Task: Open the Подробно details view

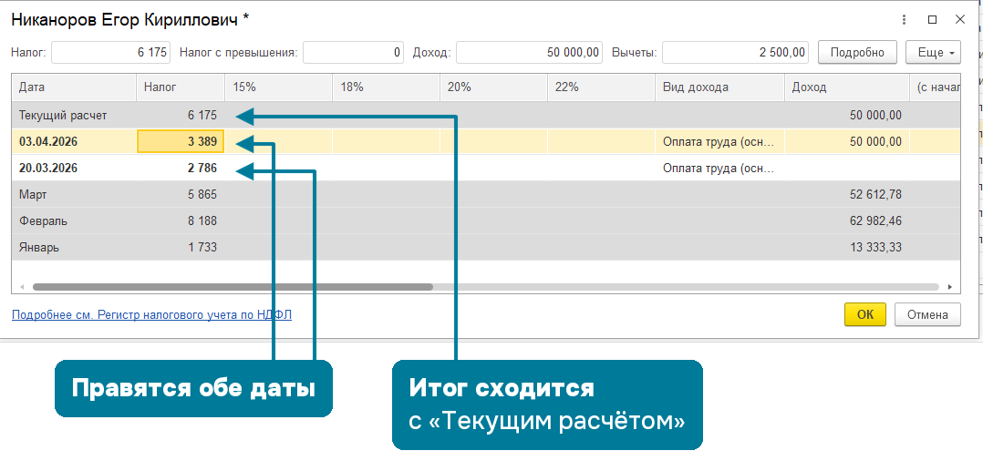Action: 857,53
